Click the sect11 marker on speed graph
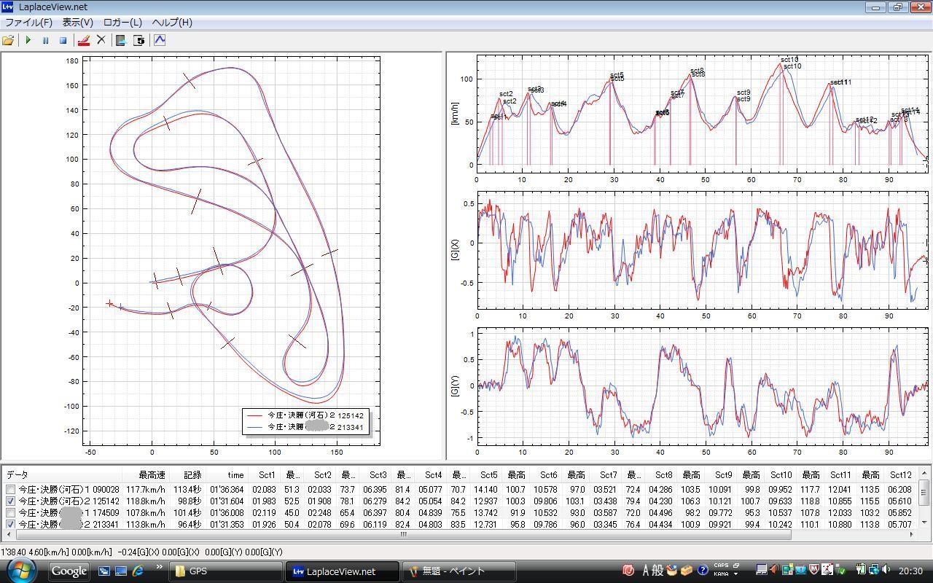933x583 pixels. [840, 82]
